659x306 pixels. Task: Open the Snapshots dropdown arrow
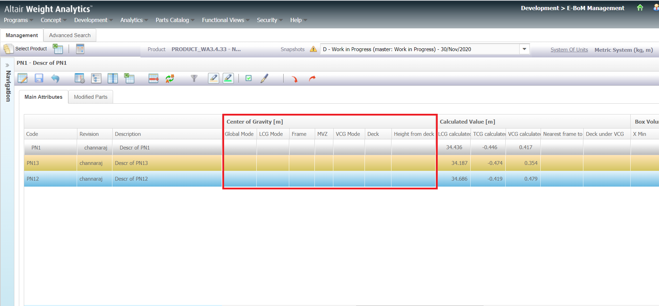pos(524,49)
